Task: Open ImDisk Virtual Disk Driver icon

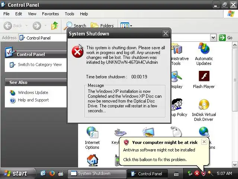Action: (x=204, y=110)
